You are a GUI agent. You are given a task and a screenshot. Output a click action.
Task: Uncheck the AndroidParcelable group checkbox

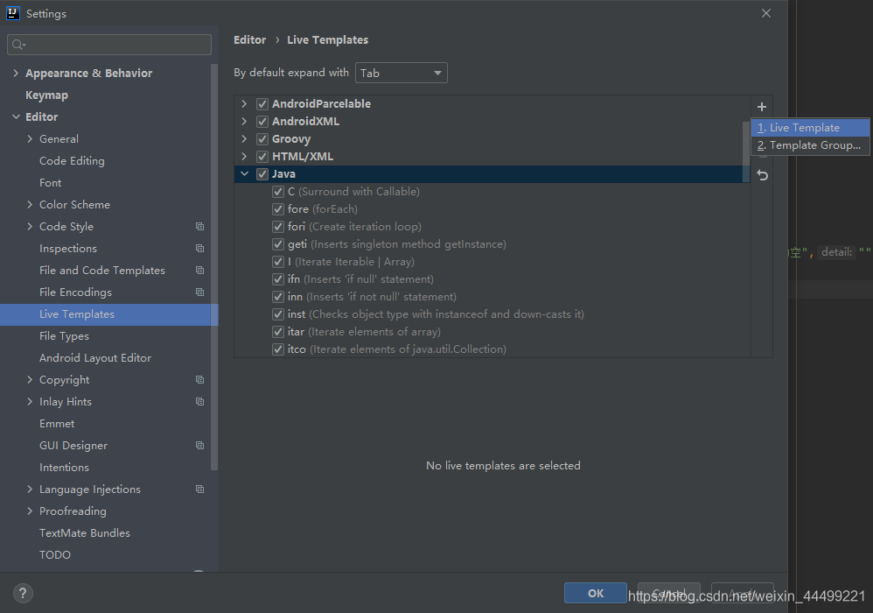coord(262,103)
